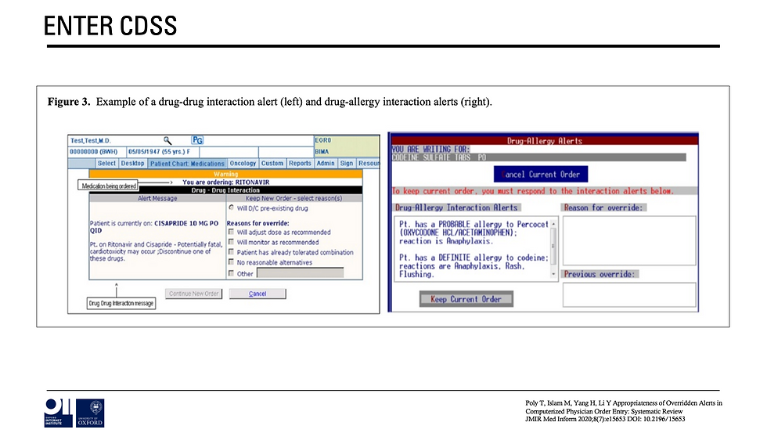Check Patient has already tolerated combination
The width and height of the screenshot is (767, 433).
231,252
